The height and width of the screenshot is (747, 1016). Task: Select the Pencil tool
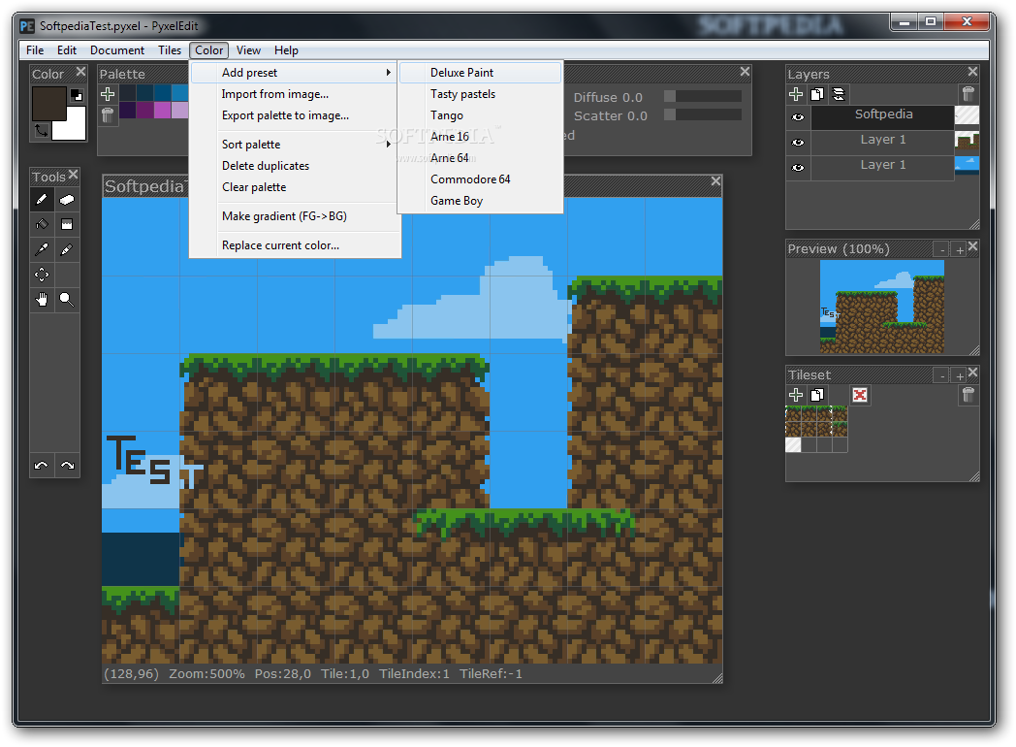[x=42, y=200]
